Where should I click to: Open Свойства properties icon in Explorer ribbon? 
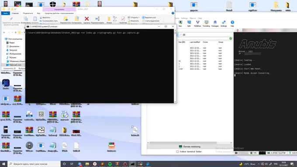click(123, 19)
